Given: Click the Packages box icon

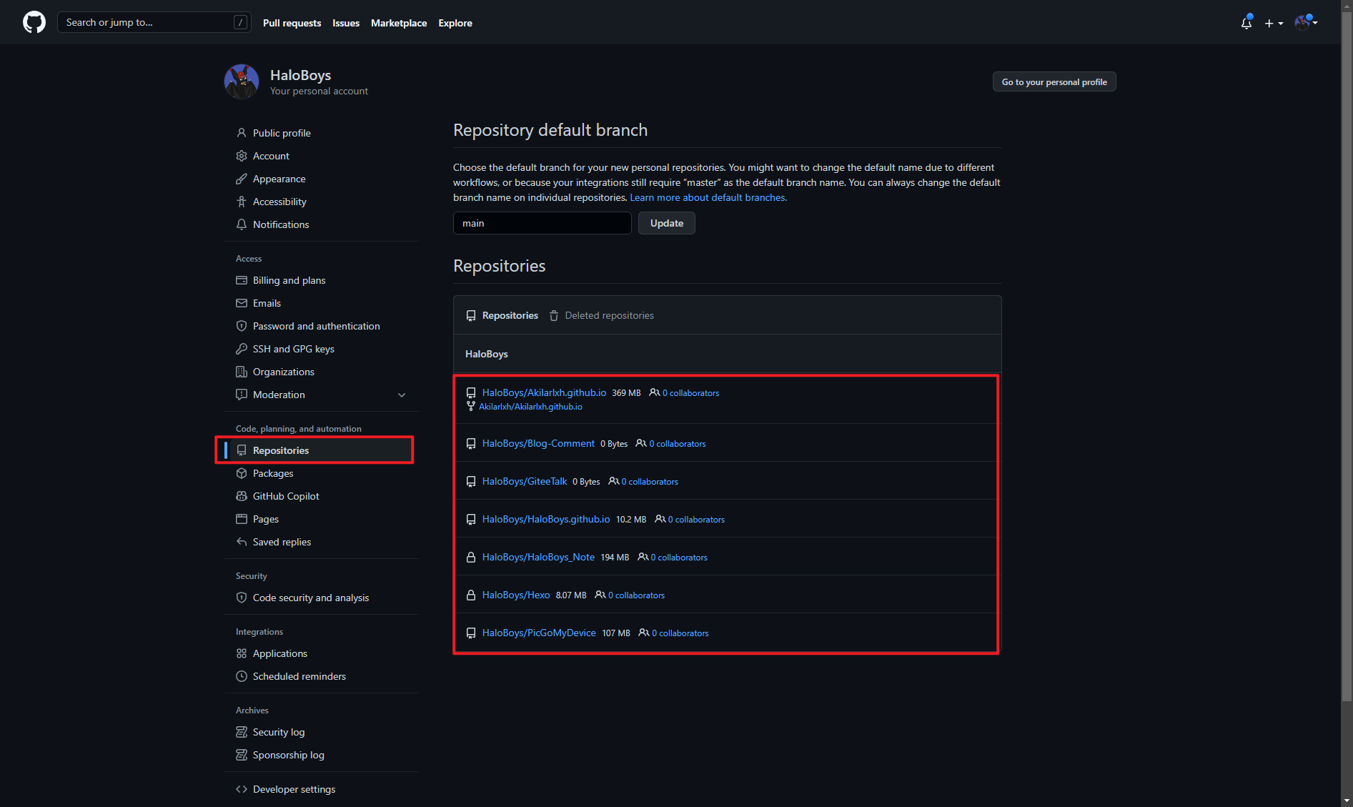Looking at the screenshot, I should (x=242, y=473).
